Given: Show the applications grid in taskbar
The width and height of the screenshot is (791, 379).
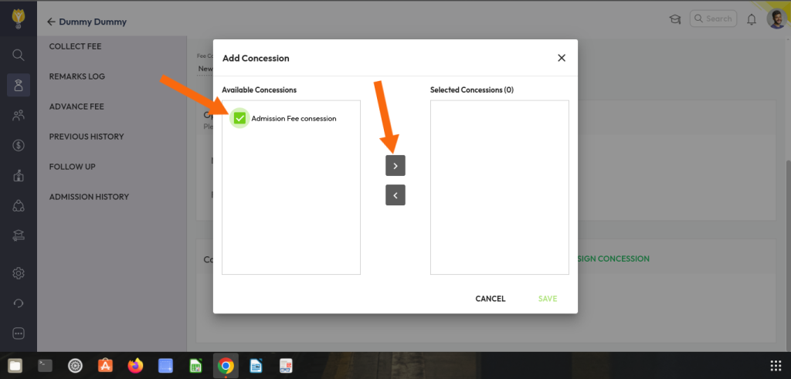Looking at the screenshot, I should pyautogui.click(x=776, y=366).
